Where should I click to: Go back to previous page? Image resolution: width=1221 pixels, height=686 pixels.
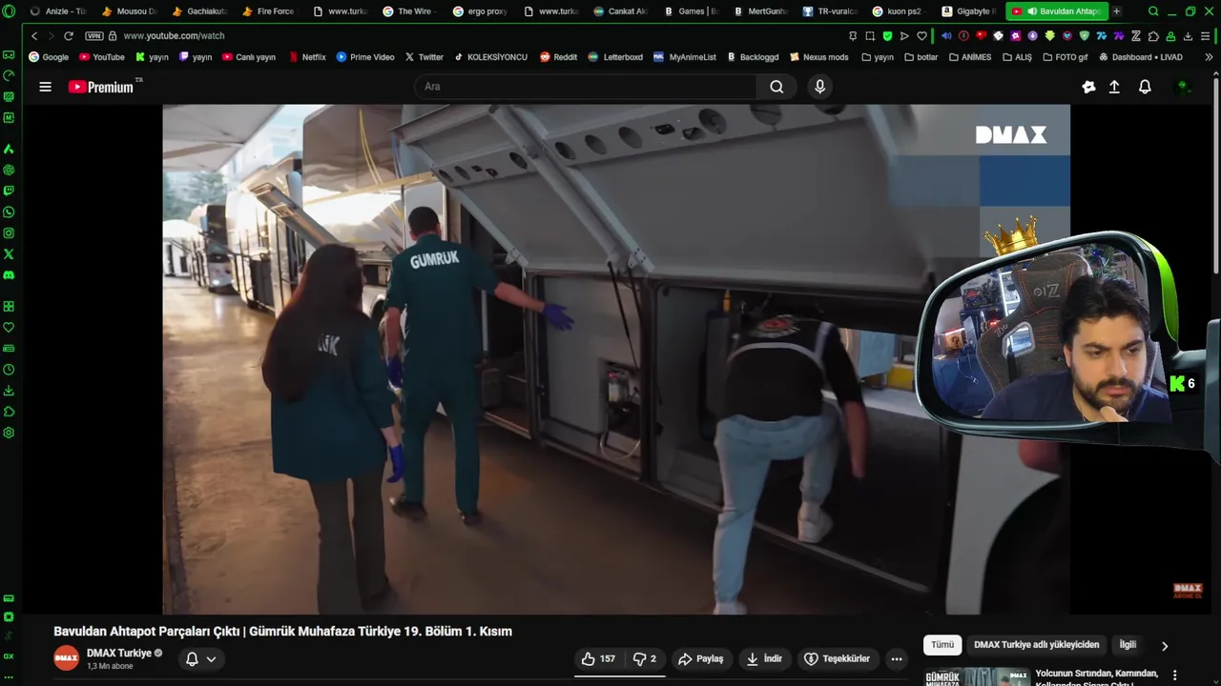pyautogui.click(x=34, y=36)
